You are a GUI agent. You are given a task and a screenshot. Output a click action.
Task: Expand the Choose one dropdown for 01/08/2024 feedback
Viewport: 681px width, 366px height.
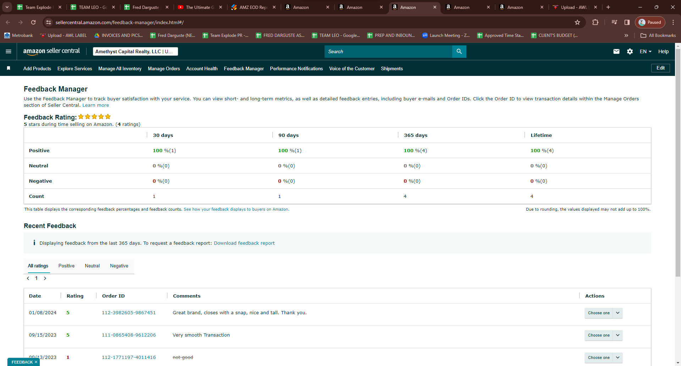pos(618,313)
